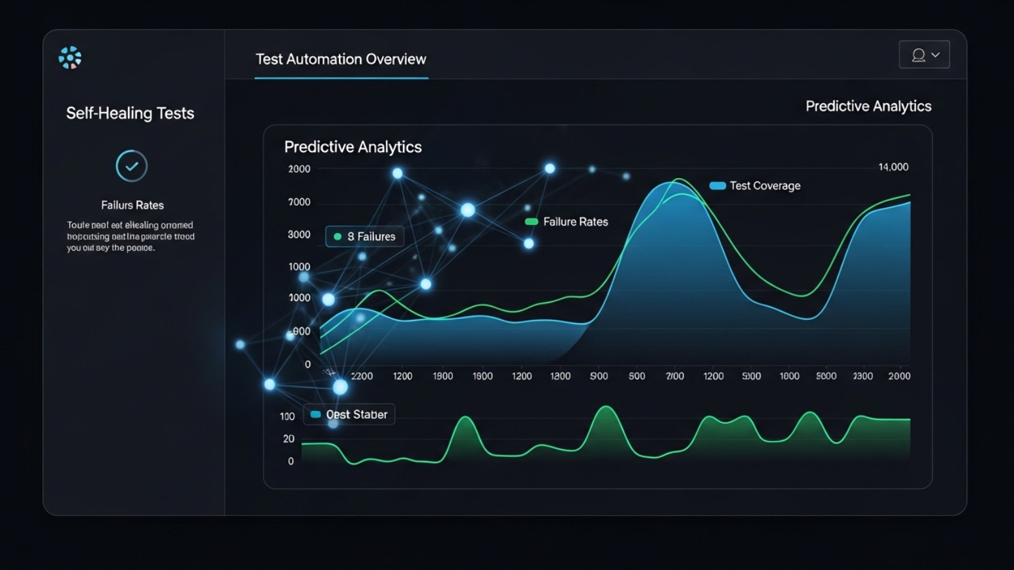Click the blue Test Coverage legend swatch

(718, 186)
